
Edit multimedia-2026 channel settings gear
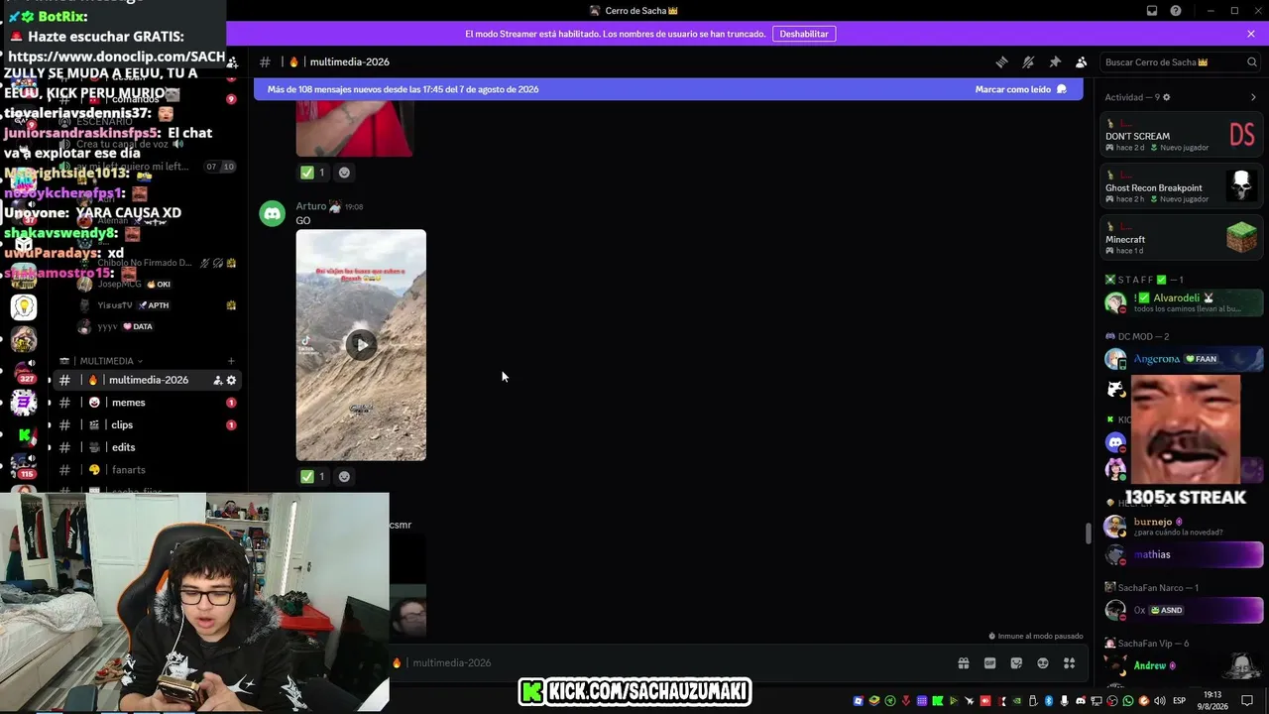[x=231, y=380]
